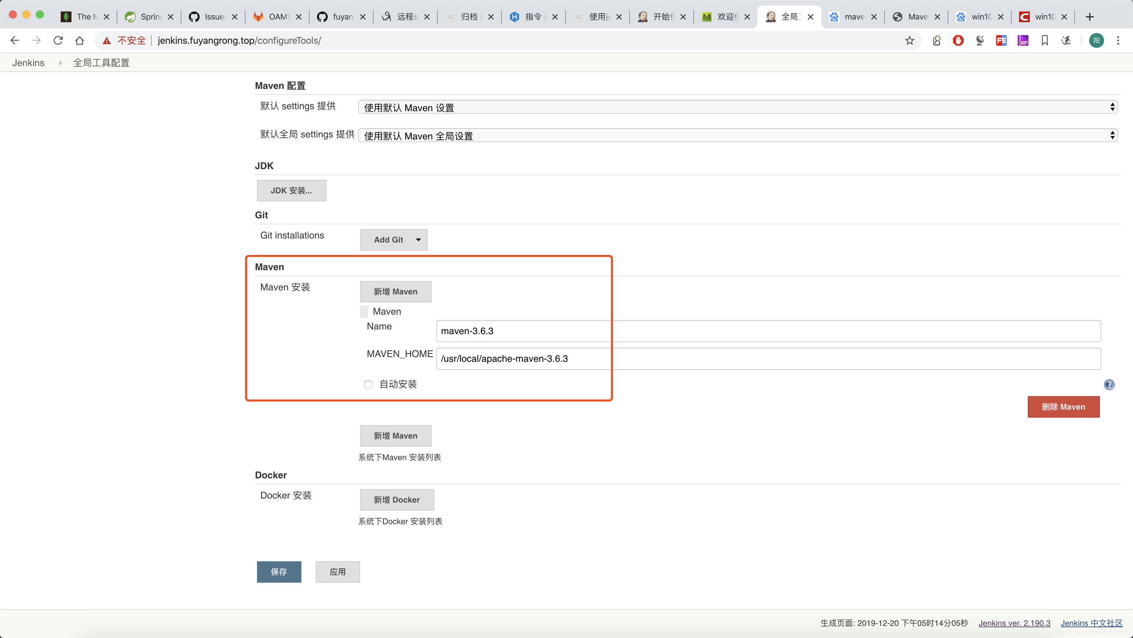Screen dimensions: 1133x638
Task: Apply changes with 应用 button
Action: pyautogui.click(x=337, y=572)
